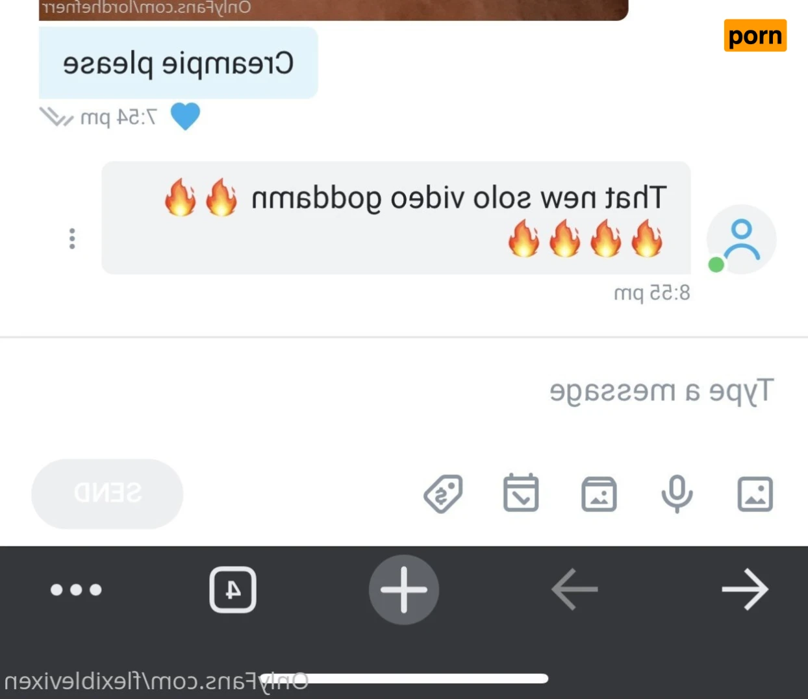Open the media vault icon beside microphone

pos(599,494)
